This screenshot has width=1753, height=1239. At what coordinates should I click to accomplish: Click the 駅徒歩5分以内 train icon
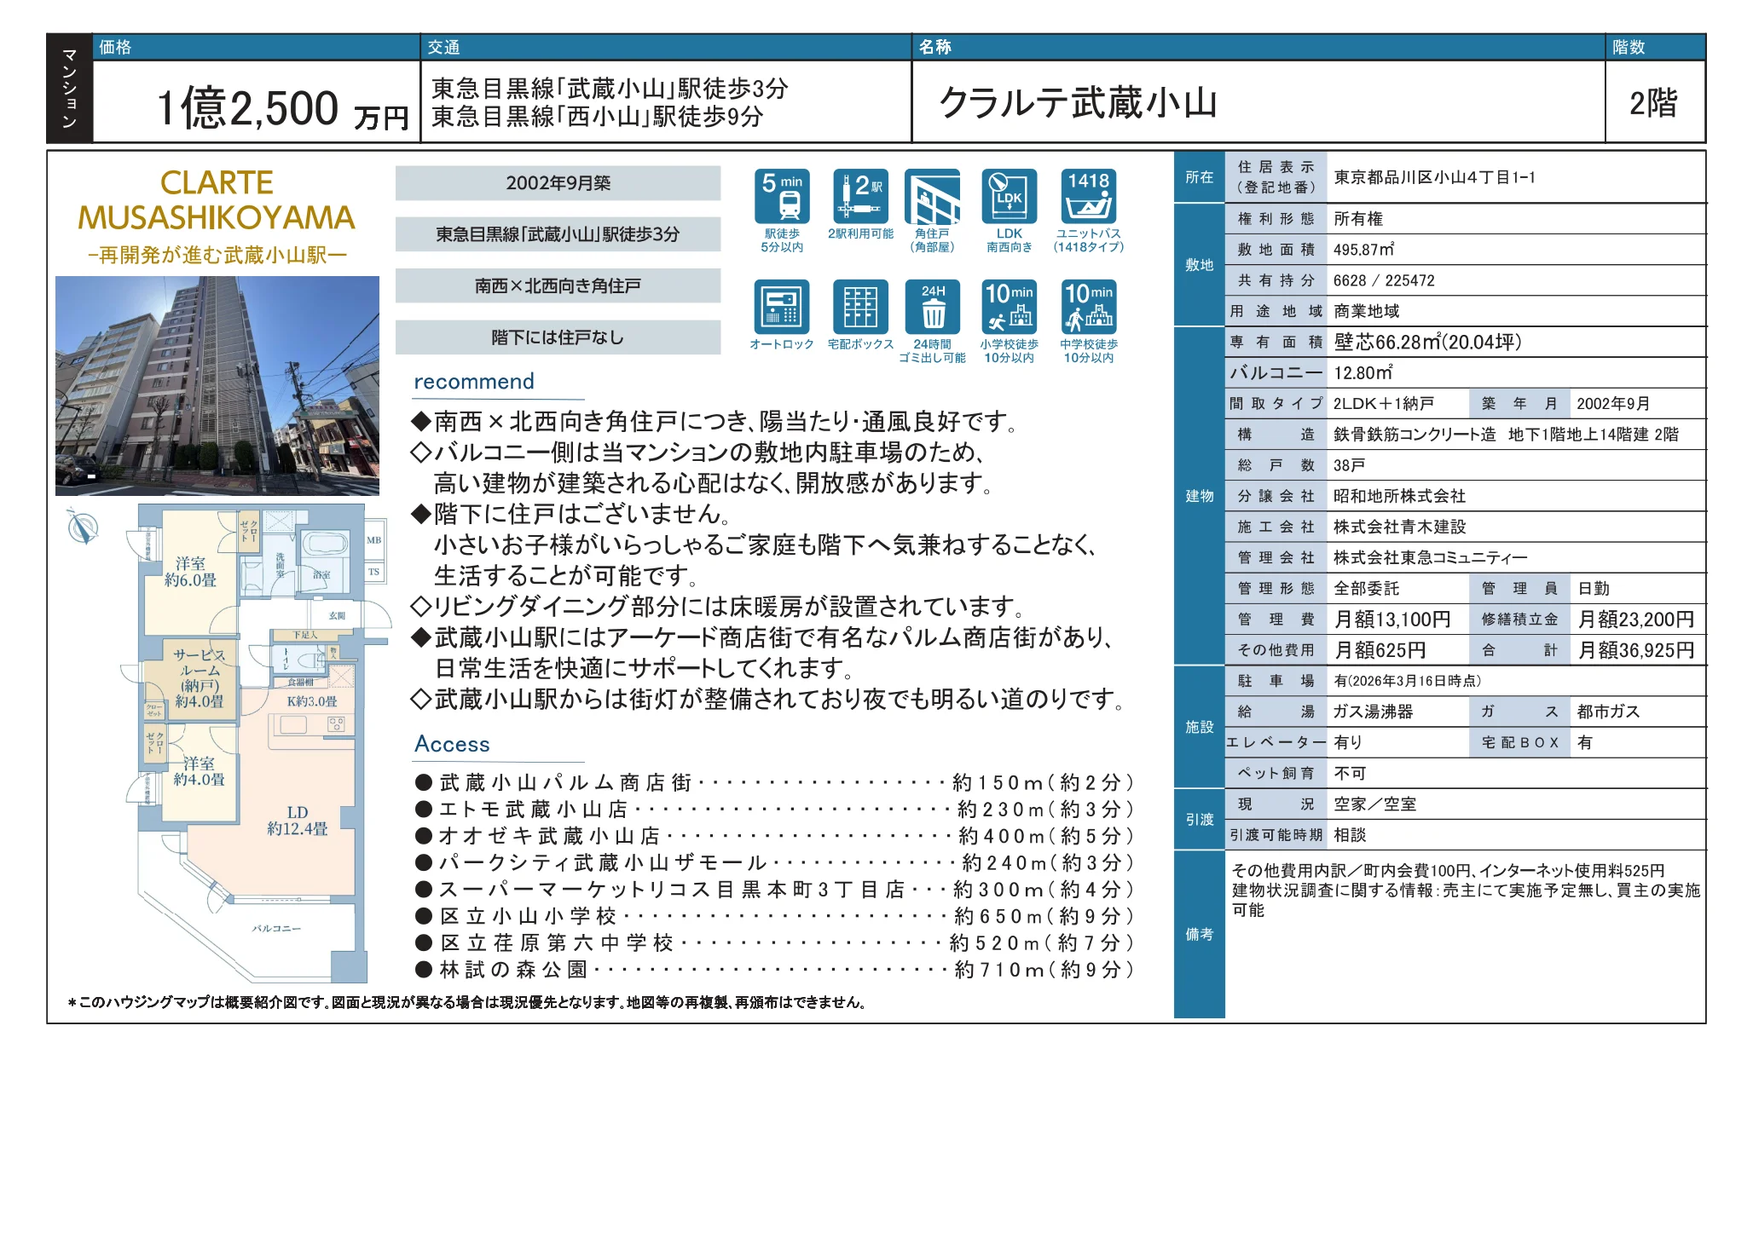(x=782, y=197)
